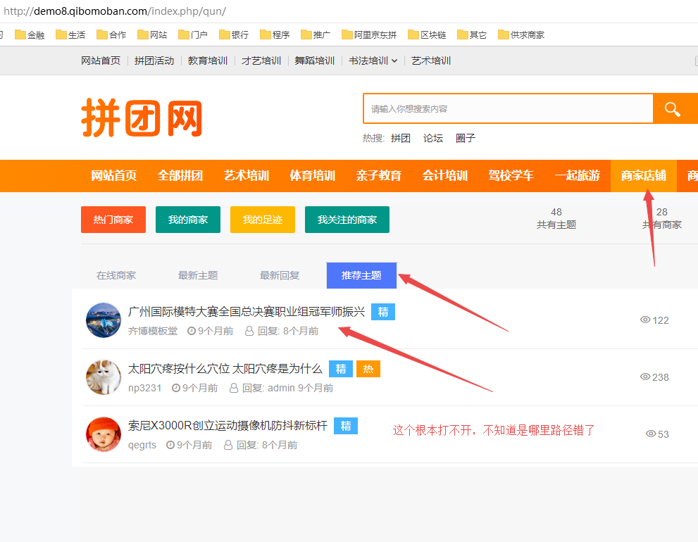Click the 拼团网 site logo
This screenshot has height=542, width=698.
tap(142, 118)
